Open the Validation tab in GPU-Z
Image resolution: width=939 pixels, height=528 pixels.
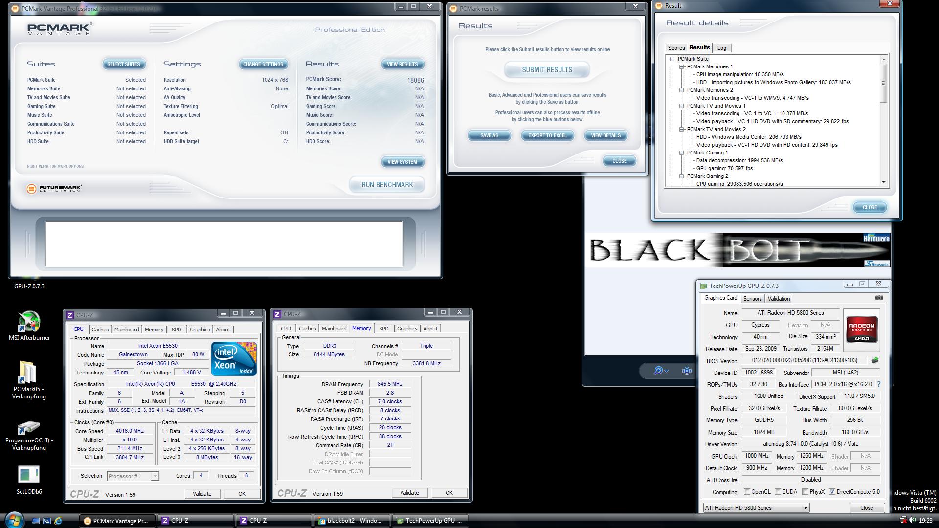779,299
